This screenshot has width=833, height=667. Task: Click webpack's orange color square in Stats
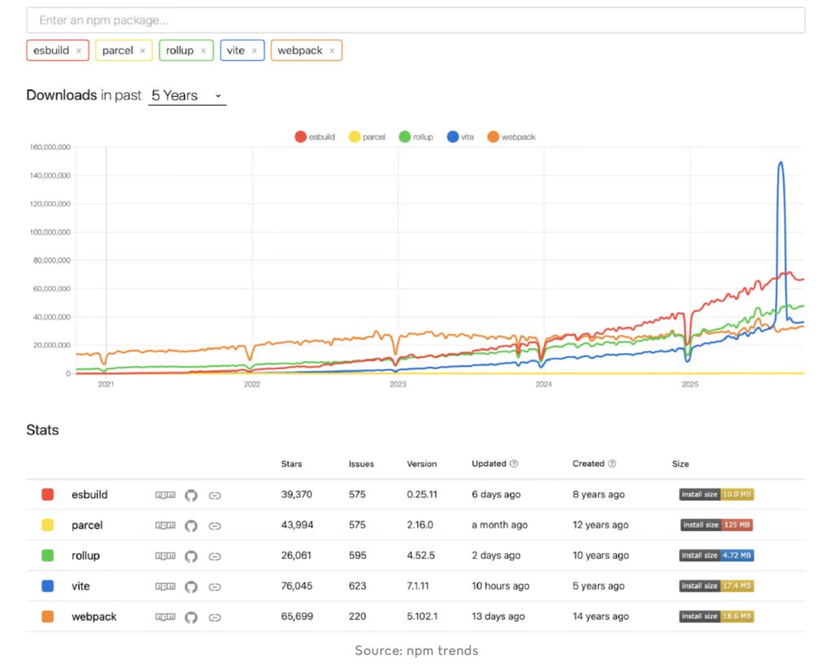tap(48, 617)
